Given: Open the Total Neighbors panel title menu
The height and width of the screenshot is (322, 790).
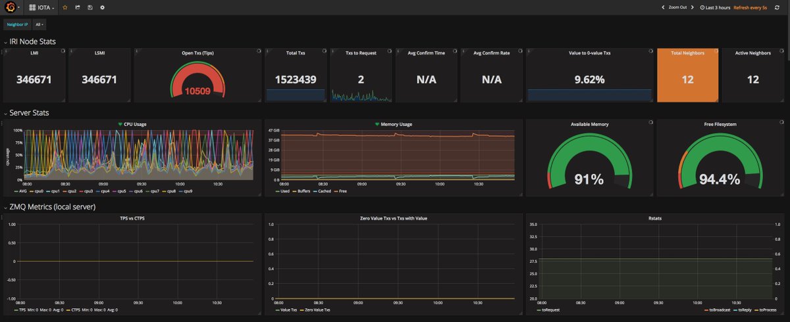Looking at the screenshot, I should click(687, 53).
